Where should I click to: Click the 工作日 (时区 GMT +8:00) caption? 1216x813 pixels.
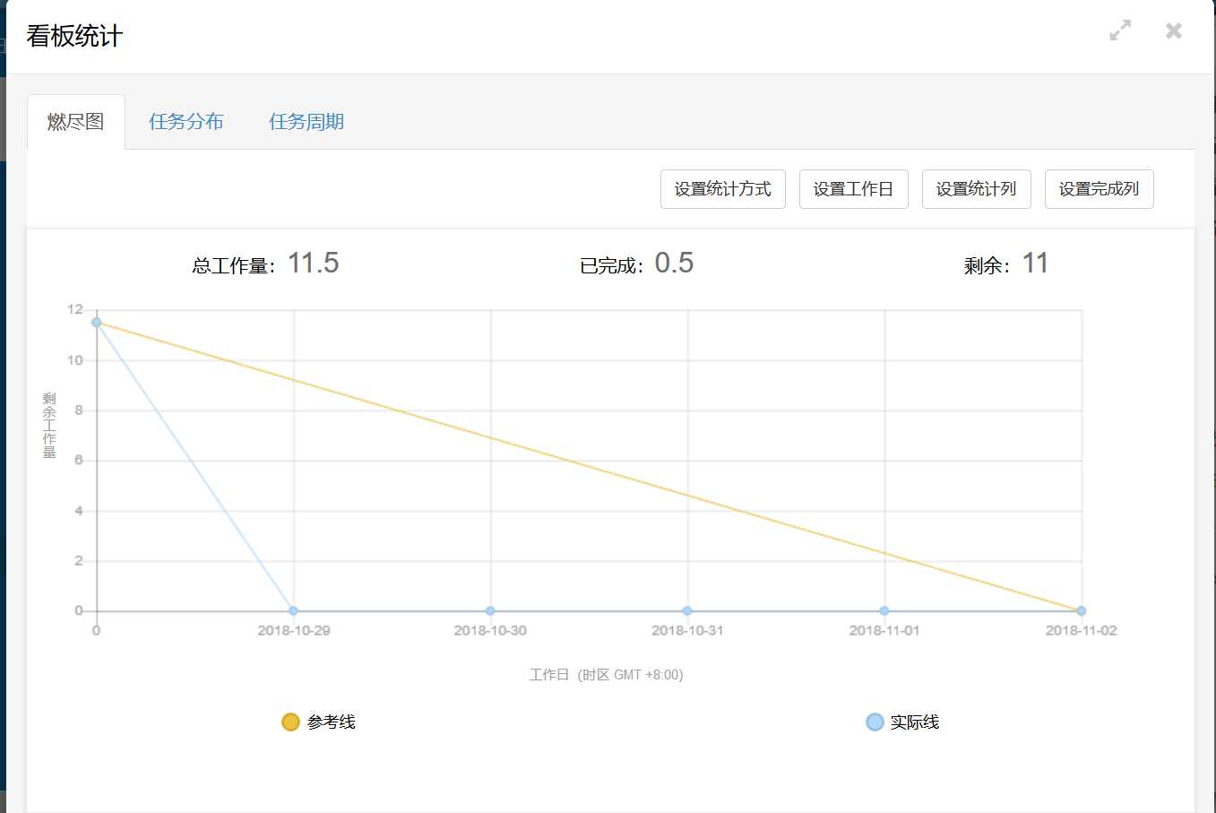click(607, 675)
